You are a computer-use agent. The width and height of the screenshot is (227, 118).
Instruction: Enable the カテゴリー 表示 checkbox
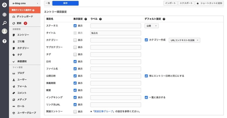pyautogui.click(x=75, y=40)
